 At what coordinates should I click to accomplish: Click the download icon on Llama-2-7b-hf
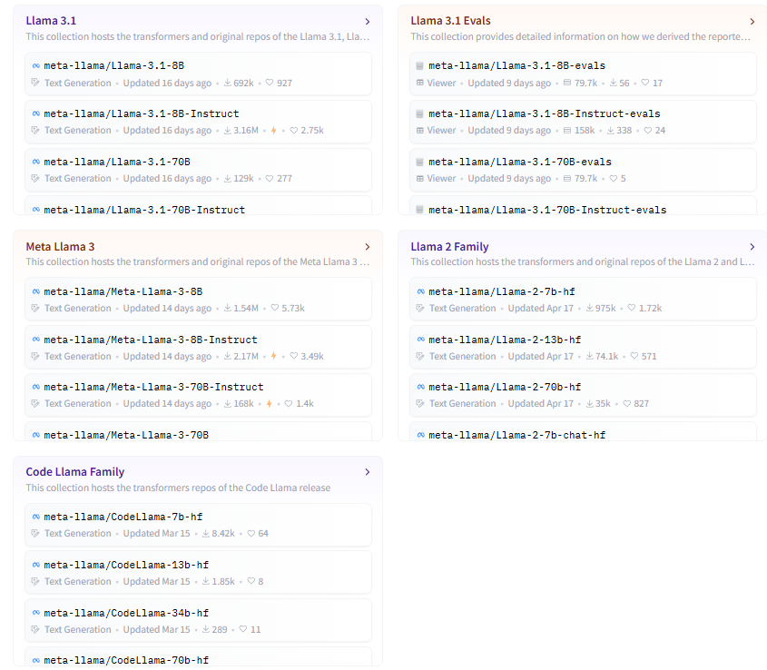coord(588,309)
